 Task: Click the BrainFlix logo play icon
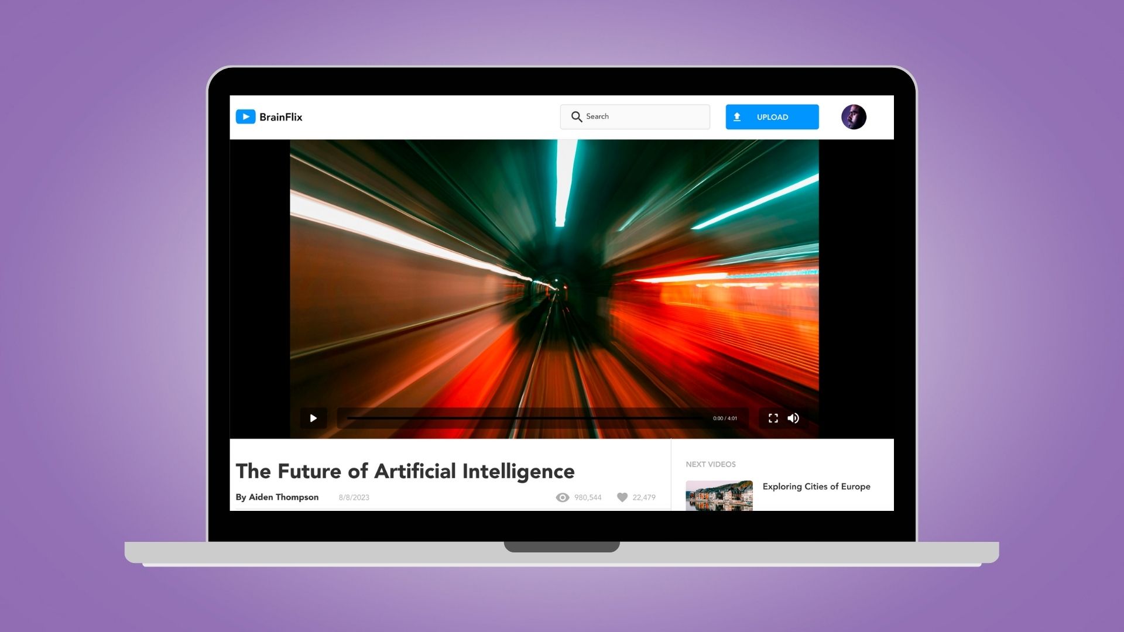pyautogui.click(x=246, y=116)
